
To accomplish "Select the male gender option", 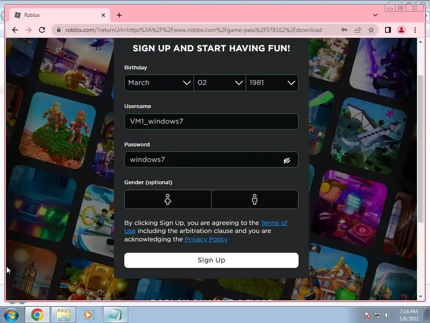I will tap(255, 199).
